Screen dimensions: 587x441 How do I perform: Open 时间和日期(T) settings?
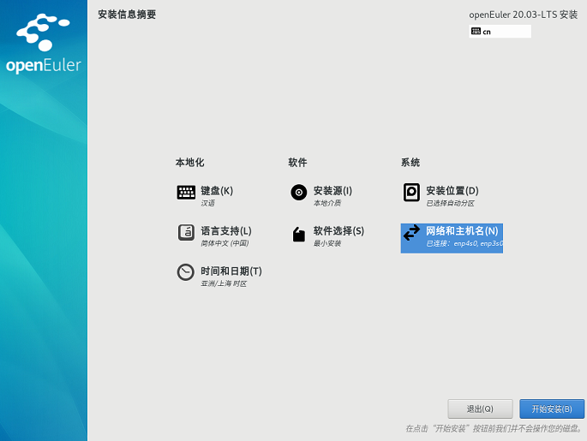click(x=231, y=271)
